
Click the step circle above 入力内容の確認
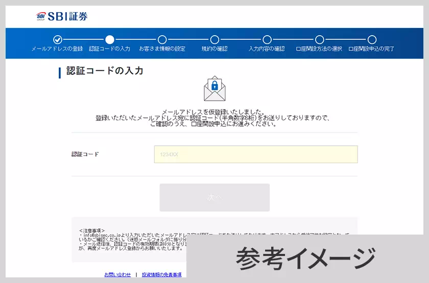(x=267, y=40)
